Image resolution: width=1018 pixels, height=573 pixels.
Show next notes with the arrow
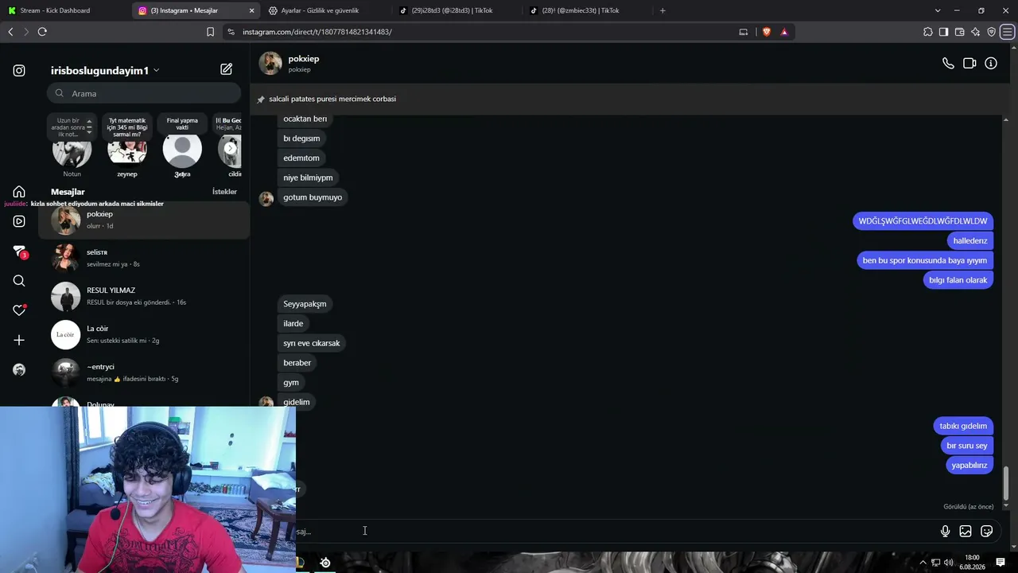coord(230,148)
